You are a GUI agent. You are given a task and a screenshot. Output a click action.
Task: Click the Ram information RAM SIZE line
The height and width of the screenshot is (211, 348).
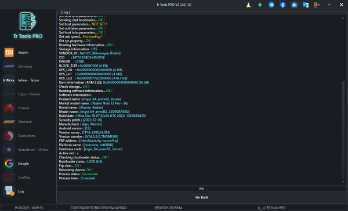click(x=104, y=83)
